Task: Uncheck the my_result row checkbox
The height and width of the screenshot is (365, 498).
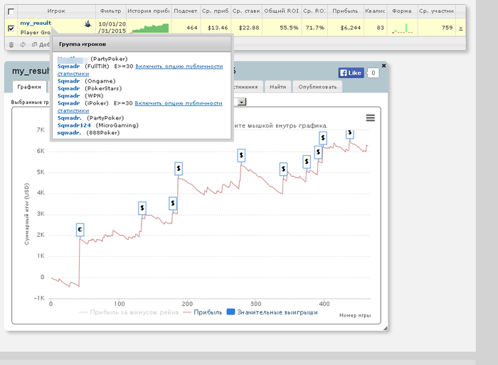Action: (x=11, y=28)
